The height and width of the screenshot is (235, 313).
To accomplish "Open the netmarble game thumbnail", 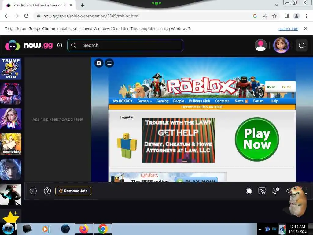I will (x=11, y=144).
